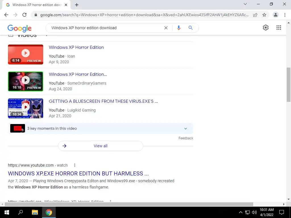The image size is (291, 218).
Task: Open Google quick settings gear
Action: pyautogui.click(x=266, y=28)
